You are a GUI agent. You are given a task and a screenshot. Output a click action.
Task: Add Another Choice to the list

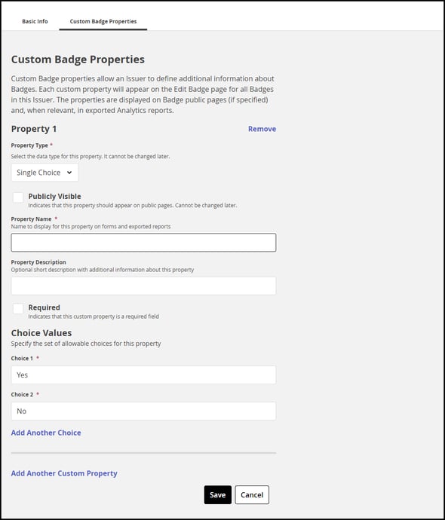click(46, 433)
